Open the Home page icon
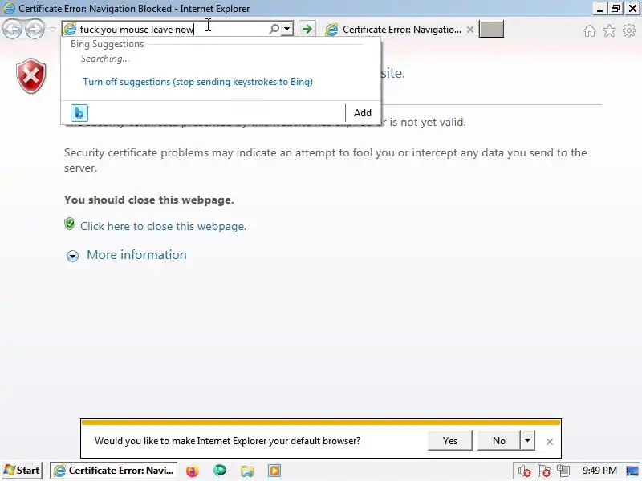Viewport: 642px width, 481px height. 590,30
